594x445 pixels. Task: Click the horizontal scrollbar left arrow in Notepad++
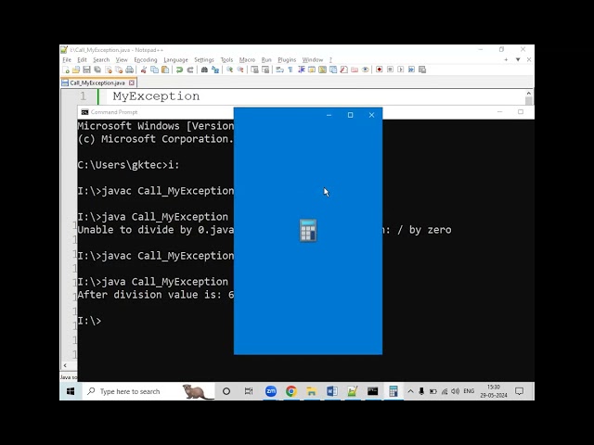tap(65, 365)
